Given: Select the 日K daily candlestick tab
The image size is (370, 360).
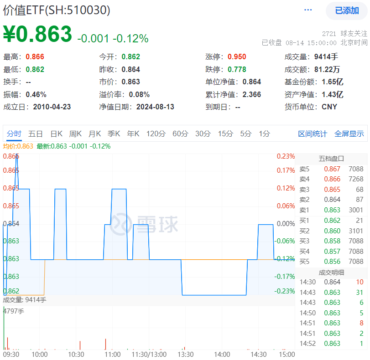Looking at the screenshot, I should coord(56,134).
